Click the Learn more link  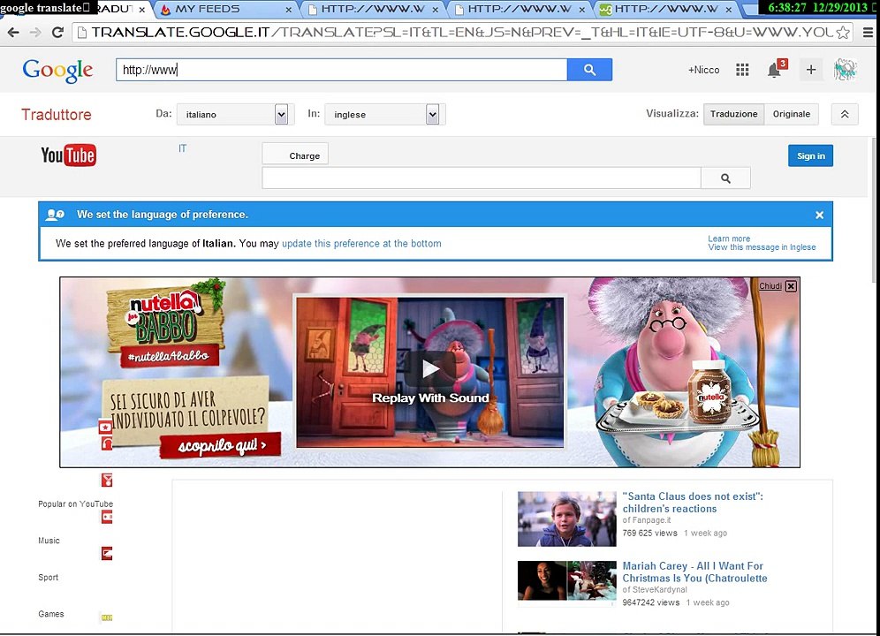(728, 238)
